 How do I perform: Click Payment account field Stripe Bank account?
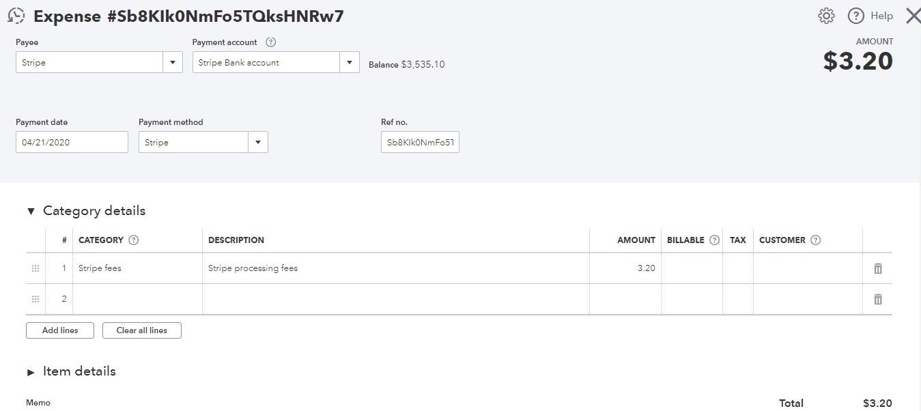[266, 63]
